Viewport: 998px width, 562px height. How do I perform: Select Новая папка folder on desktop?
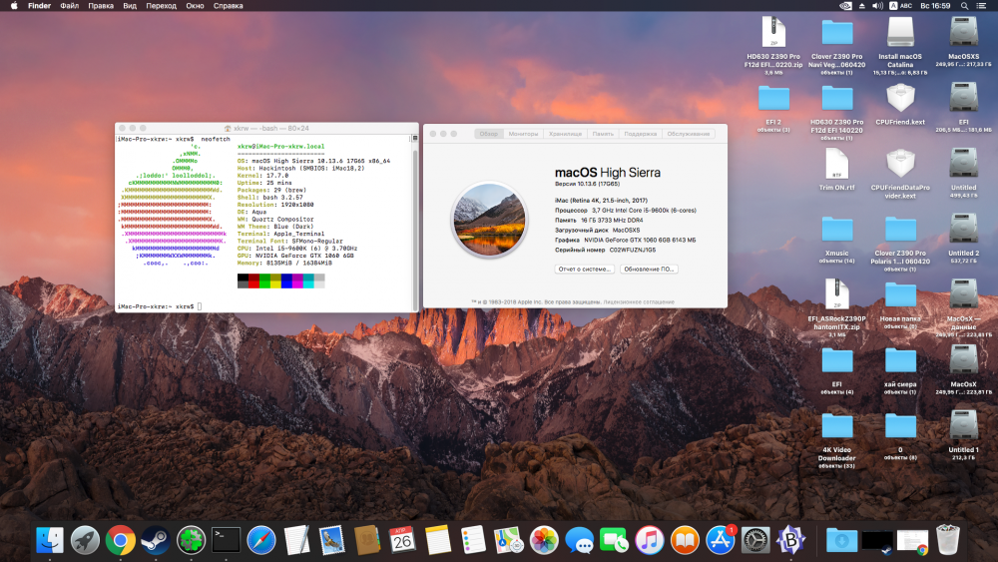coord(900,295)
